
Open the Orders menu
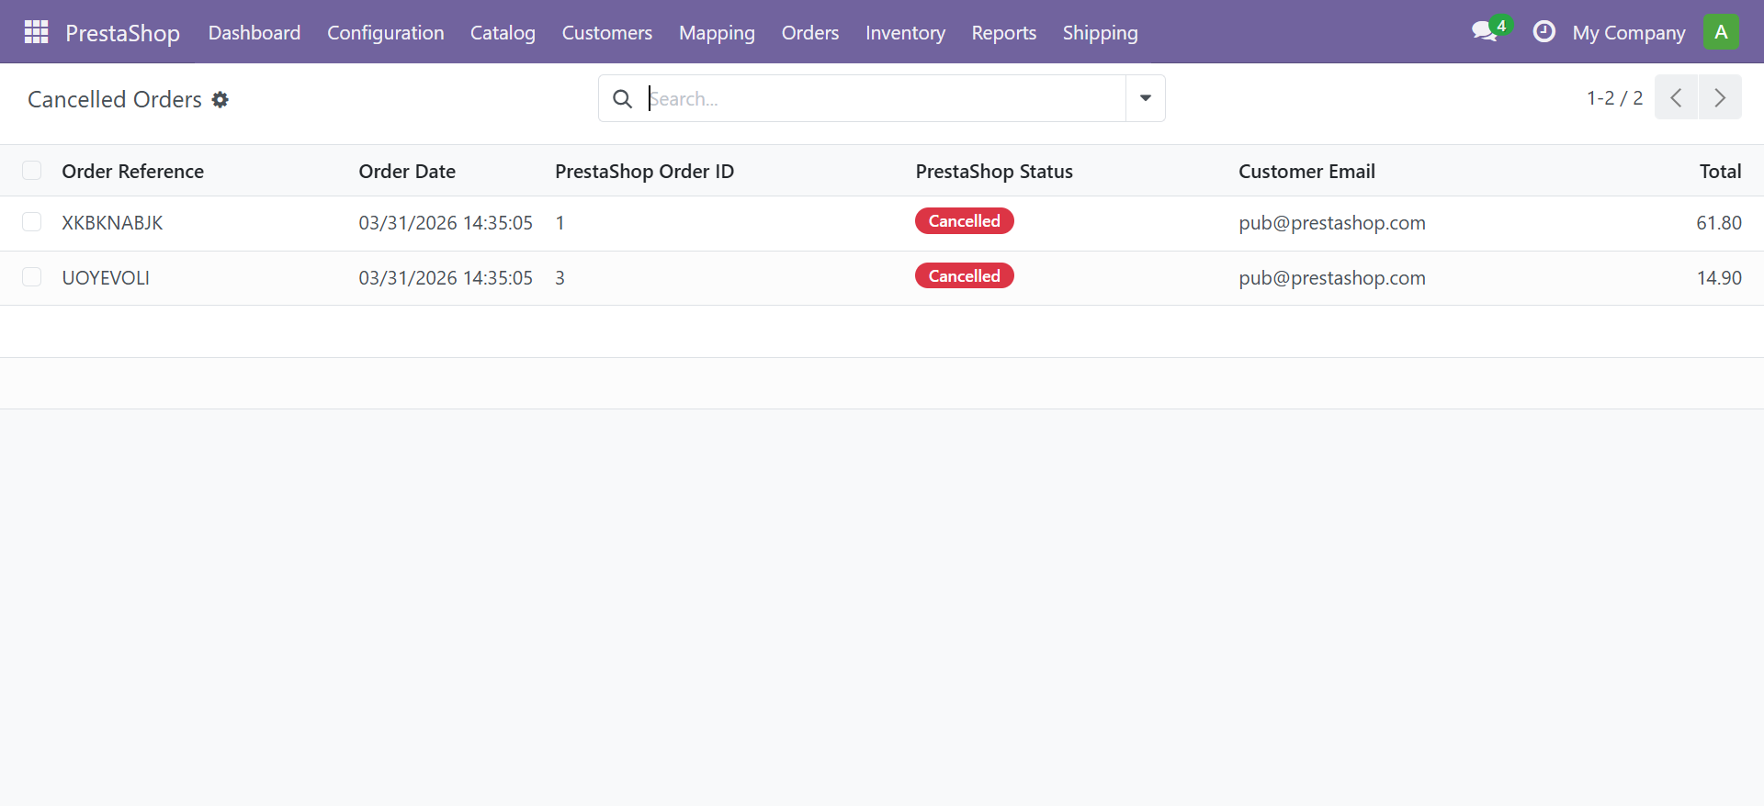click(x=809, y=33)
